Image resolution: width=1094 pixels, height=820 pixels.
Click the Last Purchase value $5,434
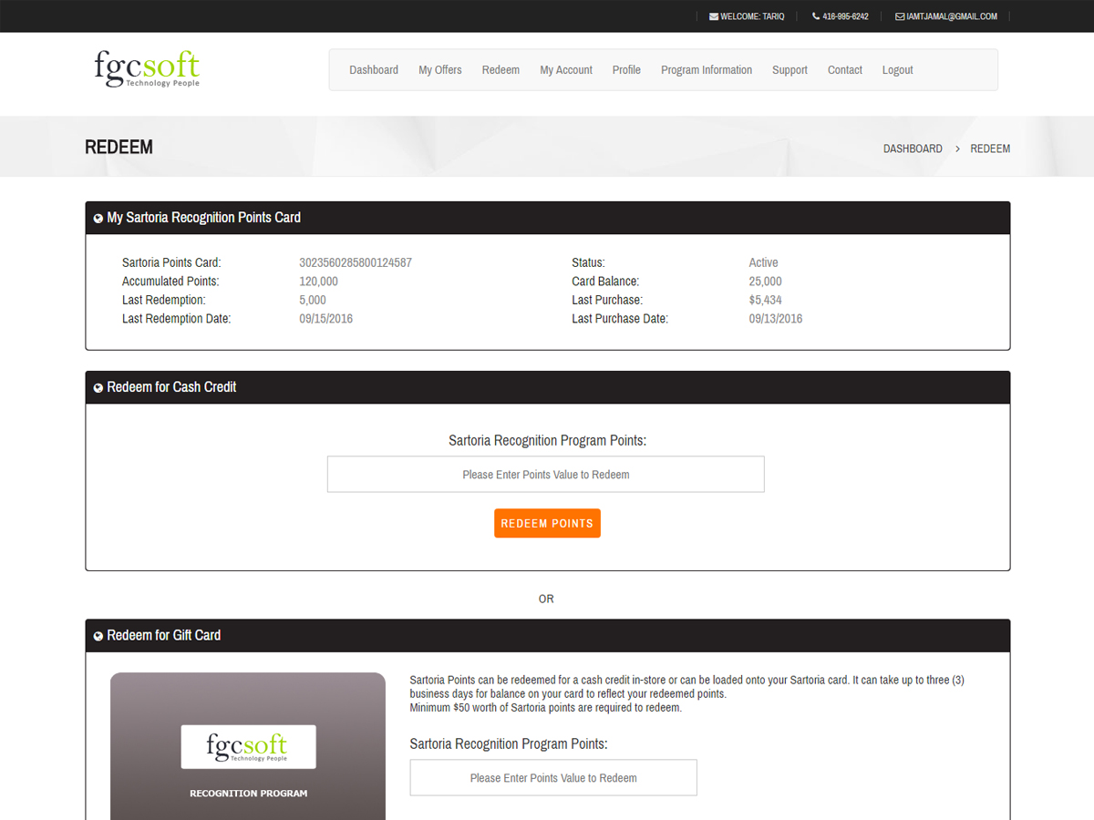(766, 300)
